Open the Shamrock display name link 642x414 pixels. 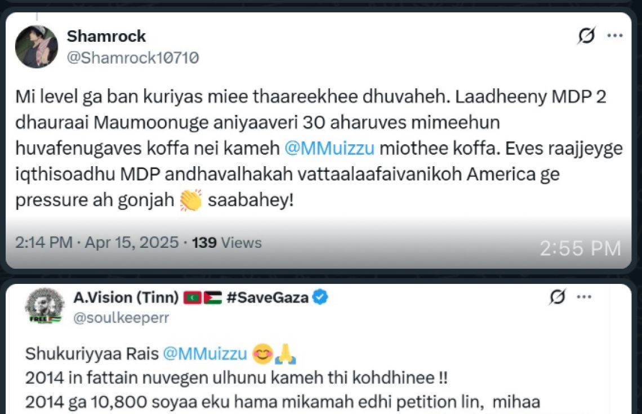[x=106, y=36]
